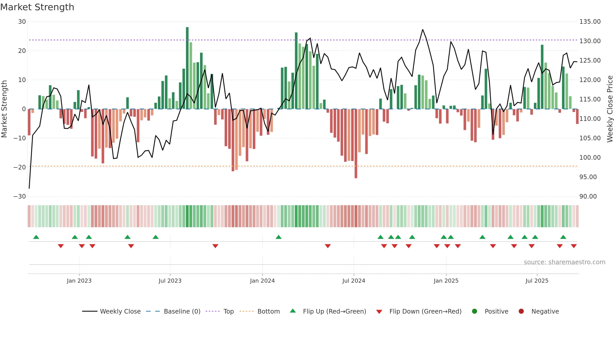This screenshot has height=345, width=614.
Task: Click the 90.00 price tick label
Action: click(588, 197)
